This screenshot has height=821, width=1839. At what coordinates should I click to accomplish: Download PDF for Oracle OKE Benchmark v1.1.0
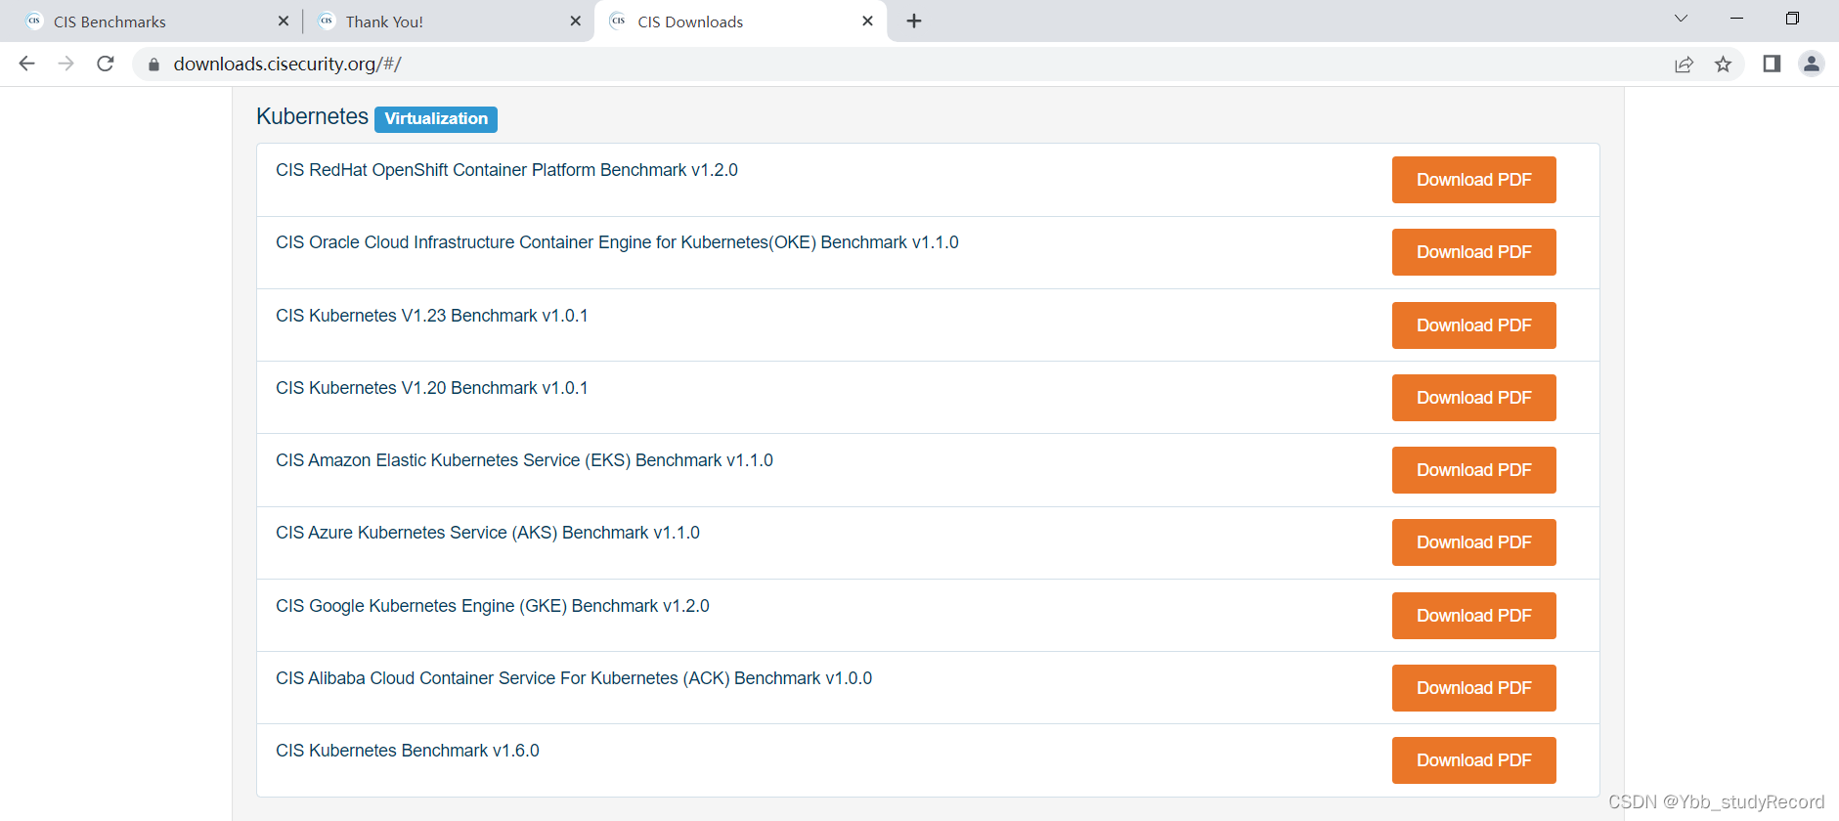[1473, 252]
